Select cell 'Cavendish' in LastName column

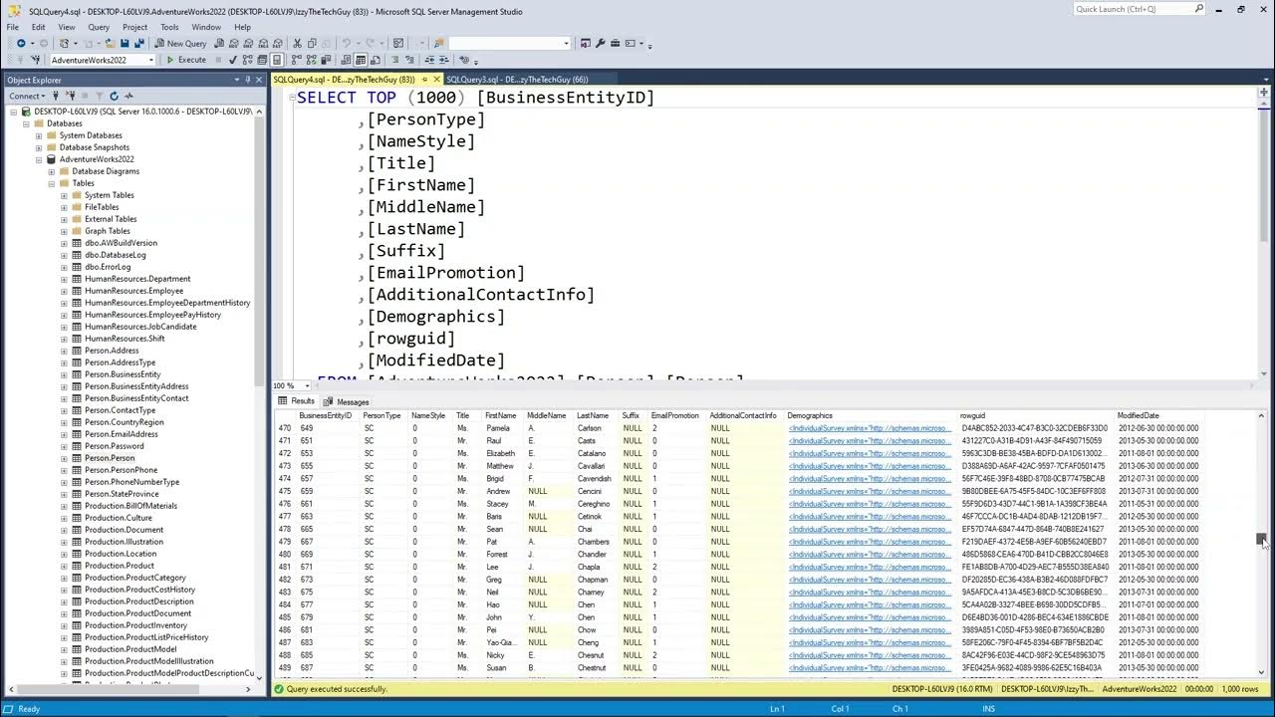tap(600, 478)
